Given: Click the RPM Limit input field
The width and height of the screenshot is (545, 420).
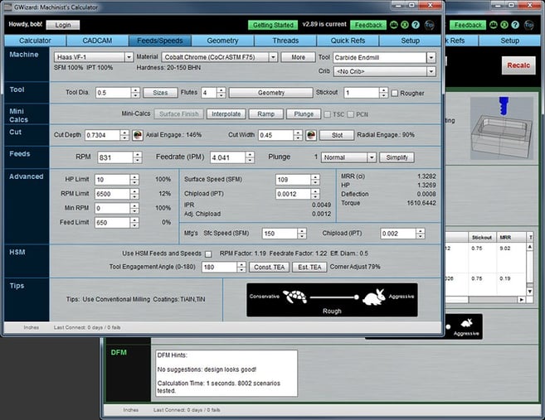Looking at the screenshot, I should [112, 194].
